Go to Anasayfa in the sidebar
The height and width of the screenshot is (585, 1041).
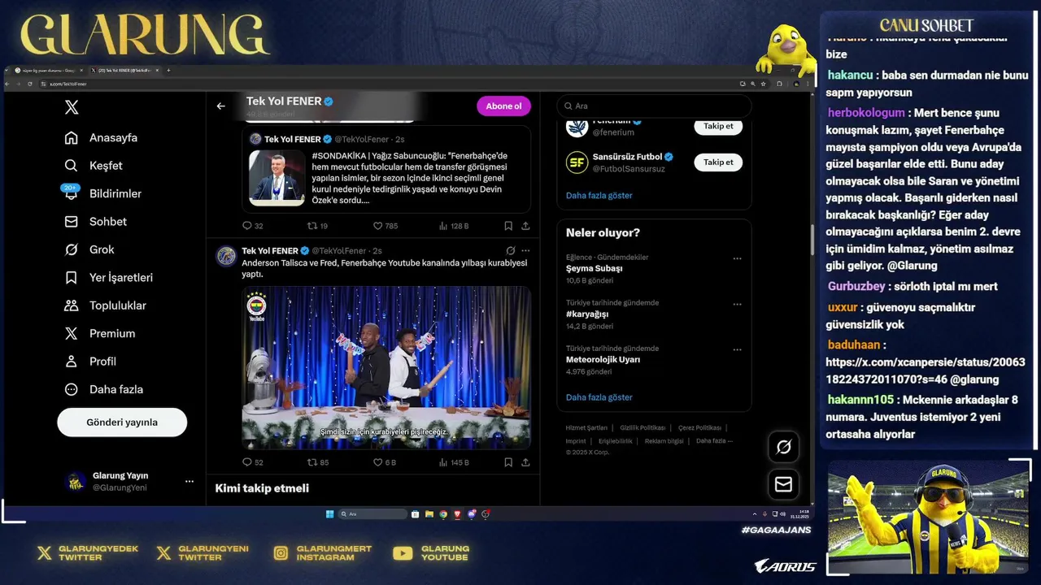(101, 138)
